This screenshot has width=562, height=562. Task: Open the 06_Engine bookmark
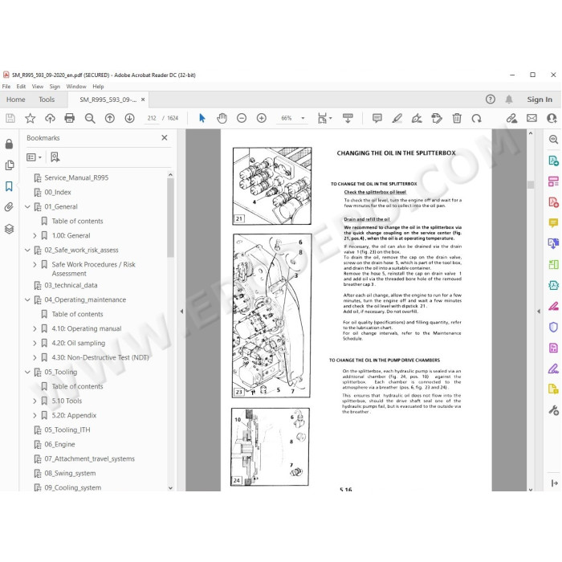(x=59, y=444)
